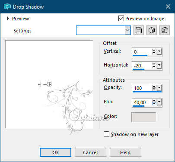Confirm the shadow with OK
175x162 pixels.
tap(55, 152)
